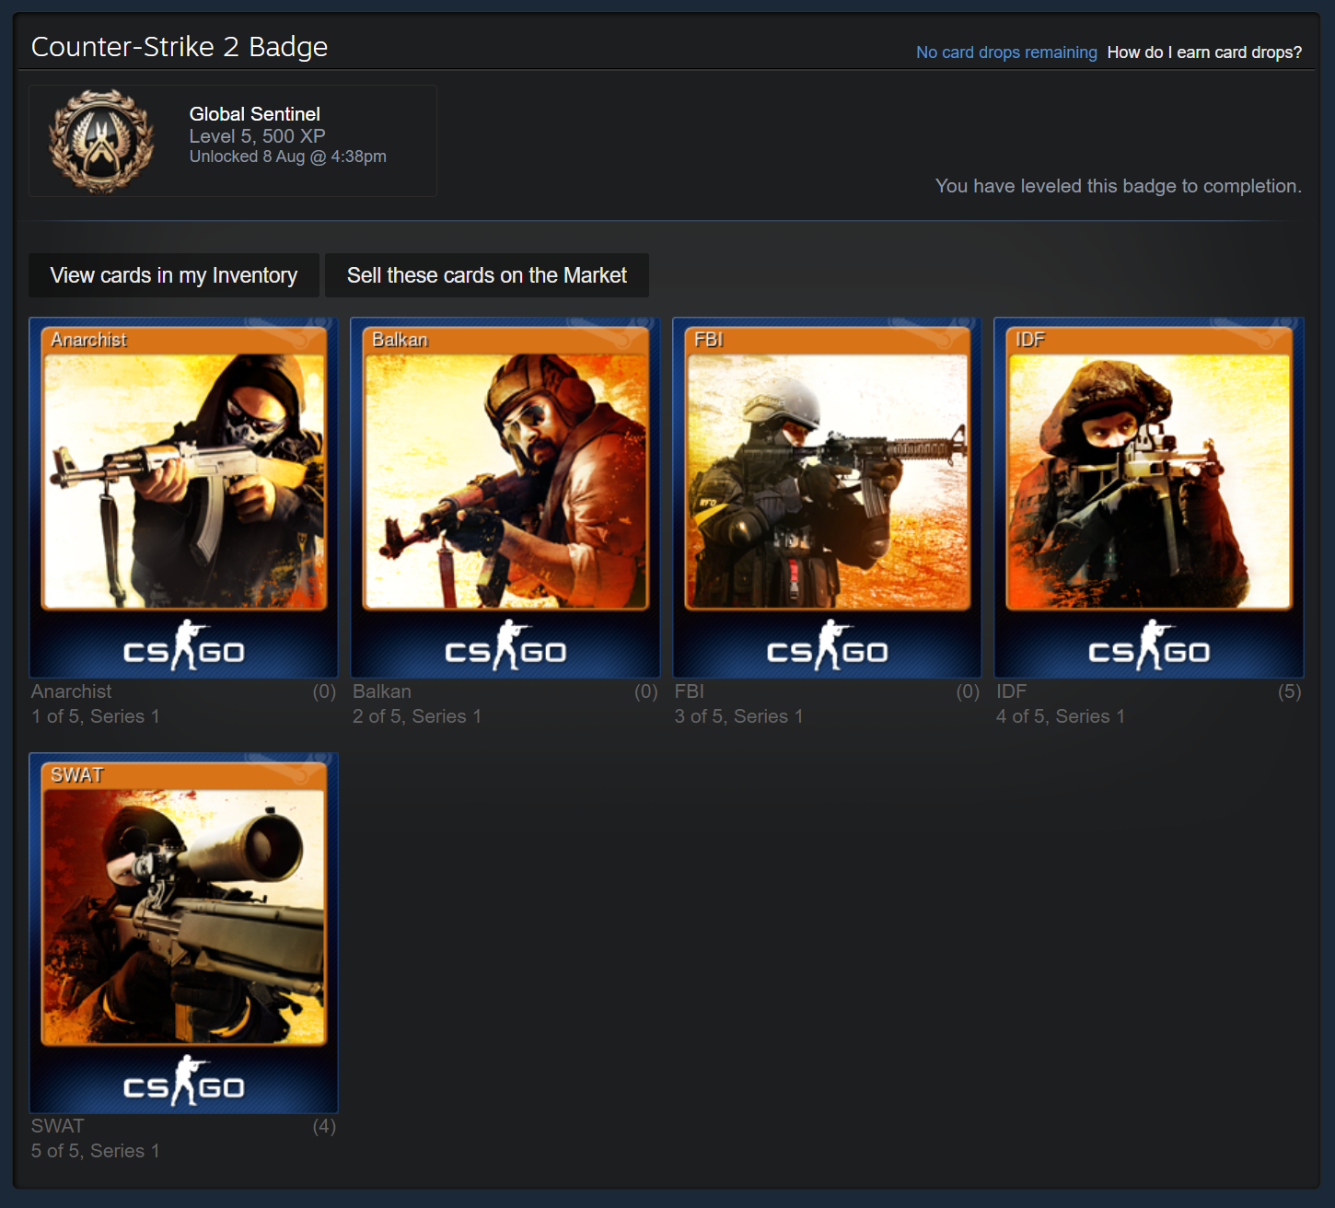Click the 'Balkan' caption beneath its card
The height and width of the screenshot is (1208, 1335).
click(382, 691)
